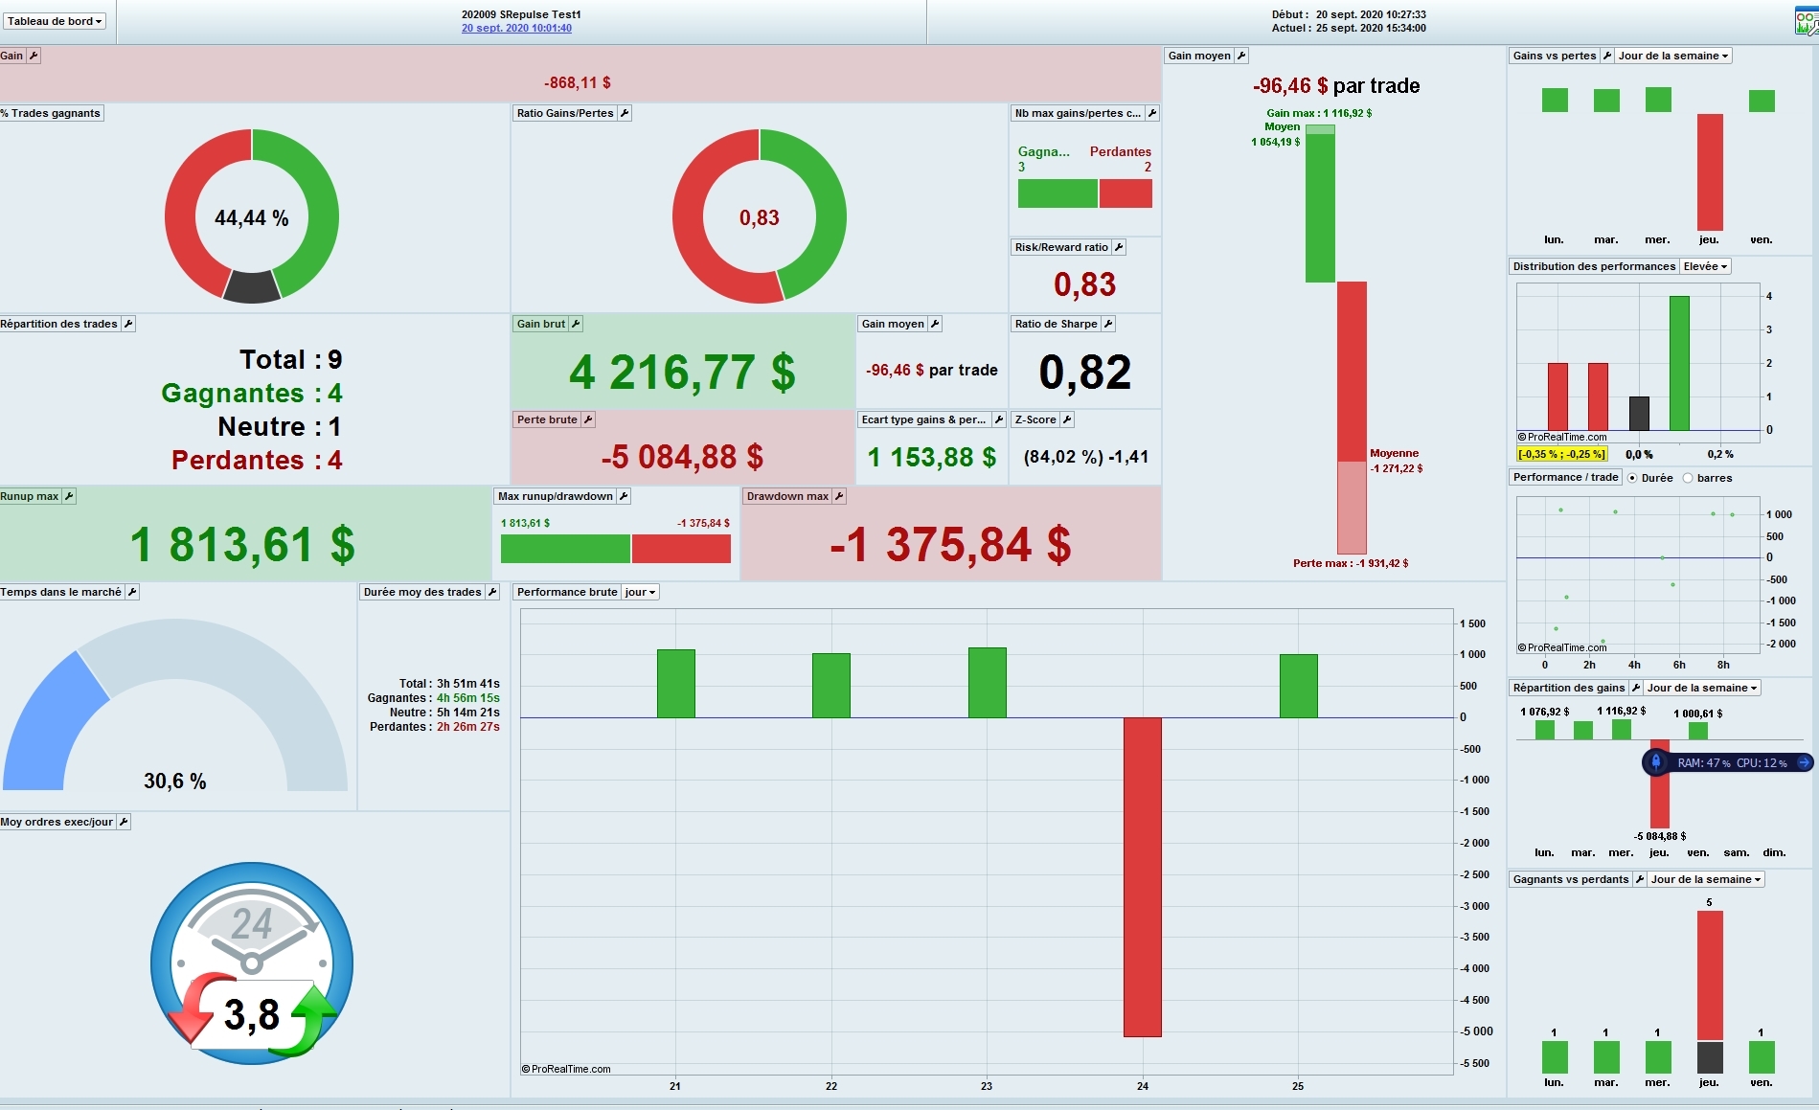Click the 0,83 Risk/Reward ratio value
The height and width of the screenshot is (1110, 1819).
[1085, 284]
